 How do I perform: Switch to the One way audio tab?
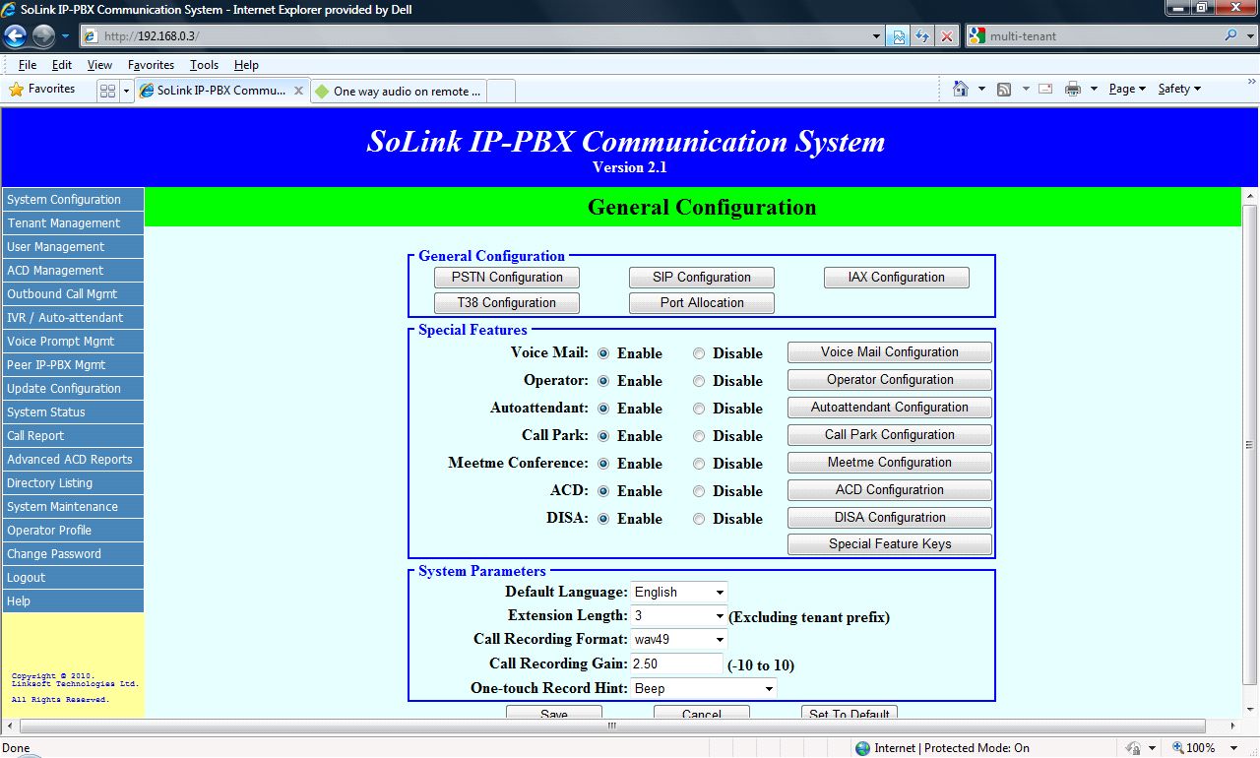pos(399,91)
